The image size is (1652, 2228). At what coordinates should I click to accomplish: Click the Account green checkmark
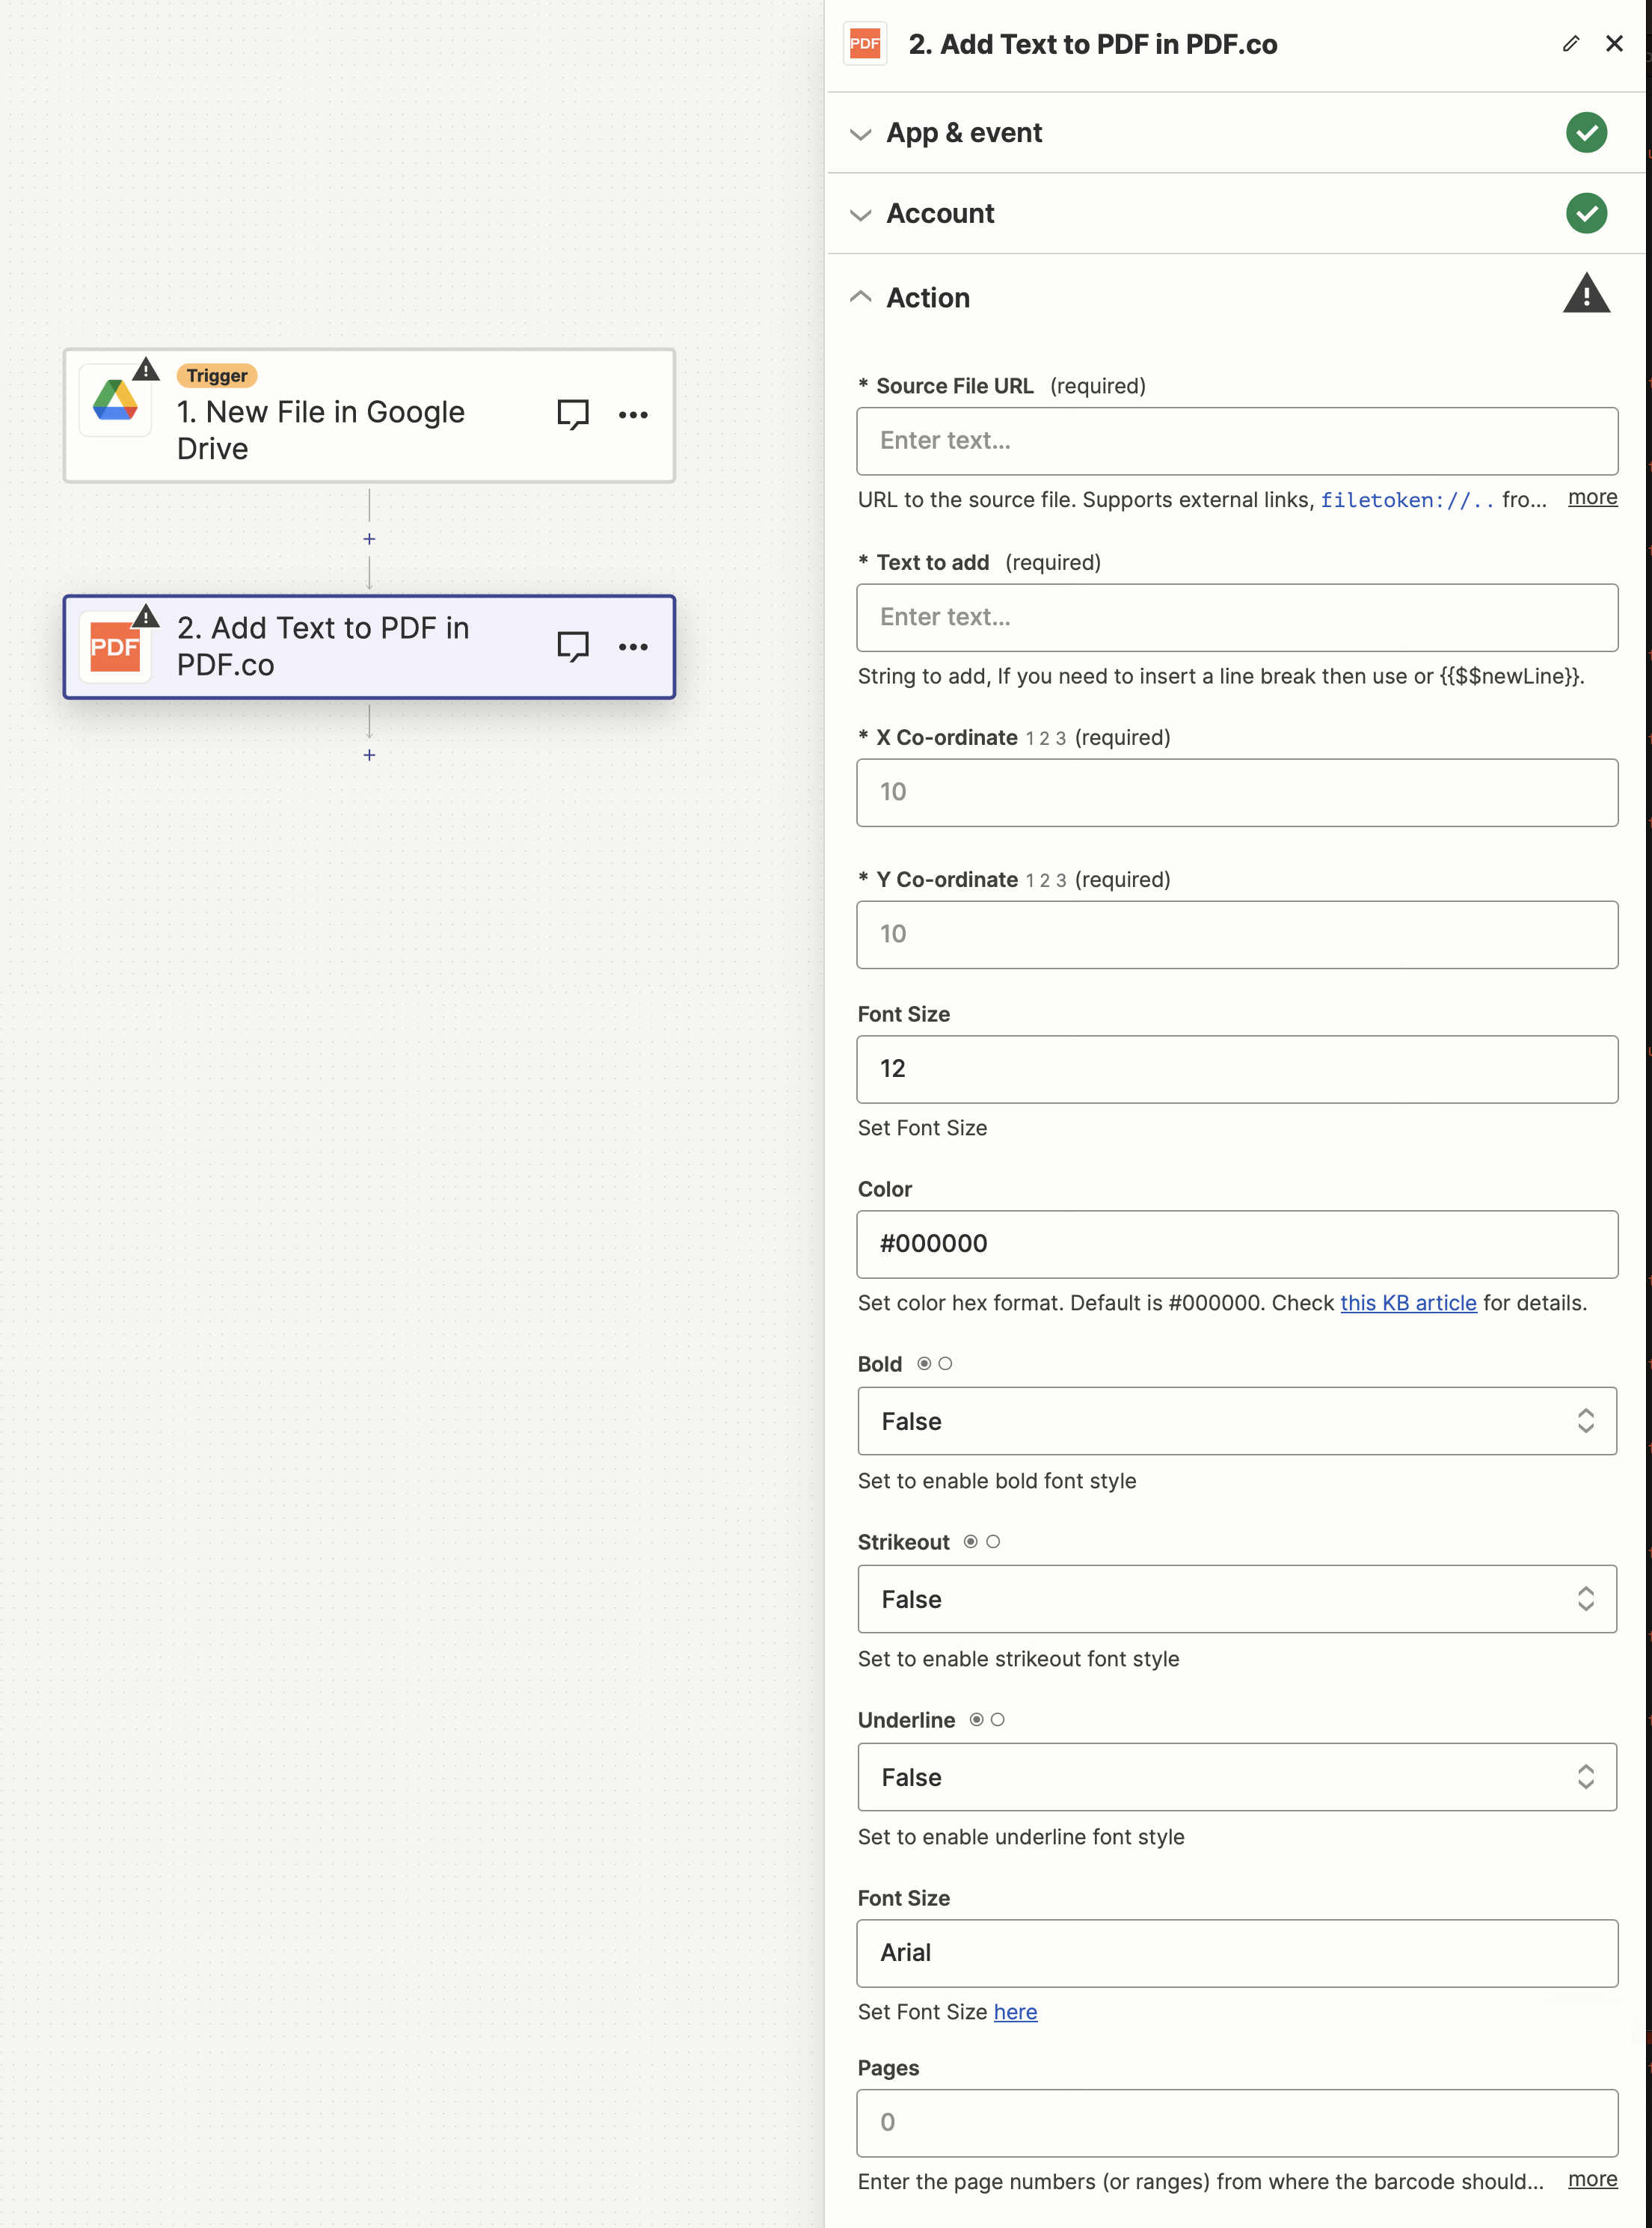pyautogui.click(x=1586, y=213)
